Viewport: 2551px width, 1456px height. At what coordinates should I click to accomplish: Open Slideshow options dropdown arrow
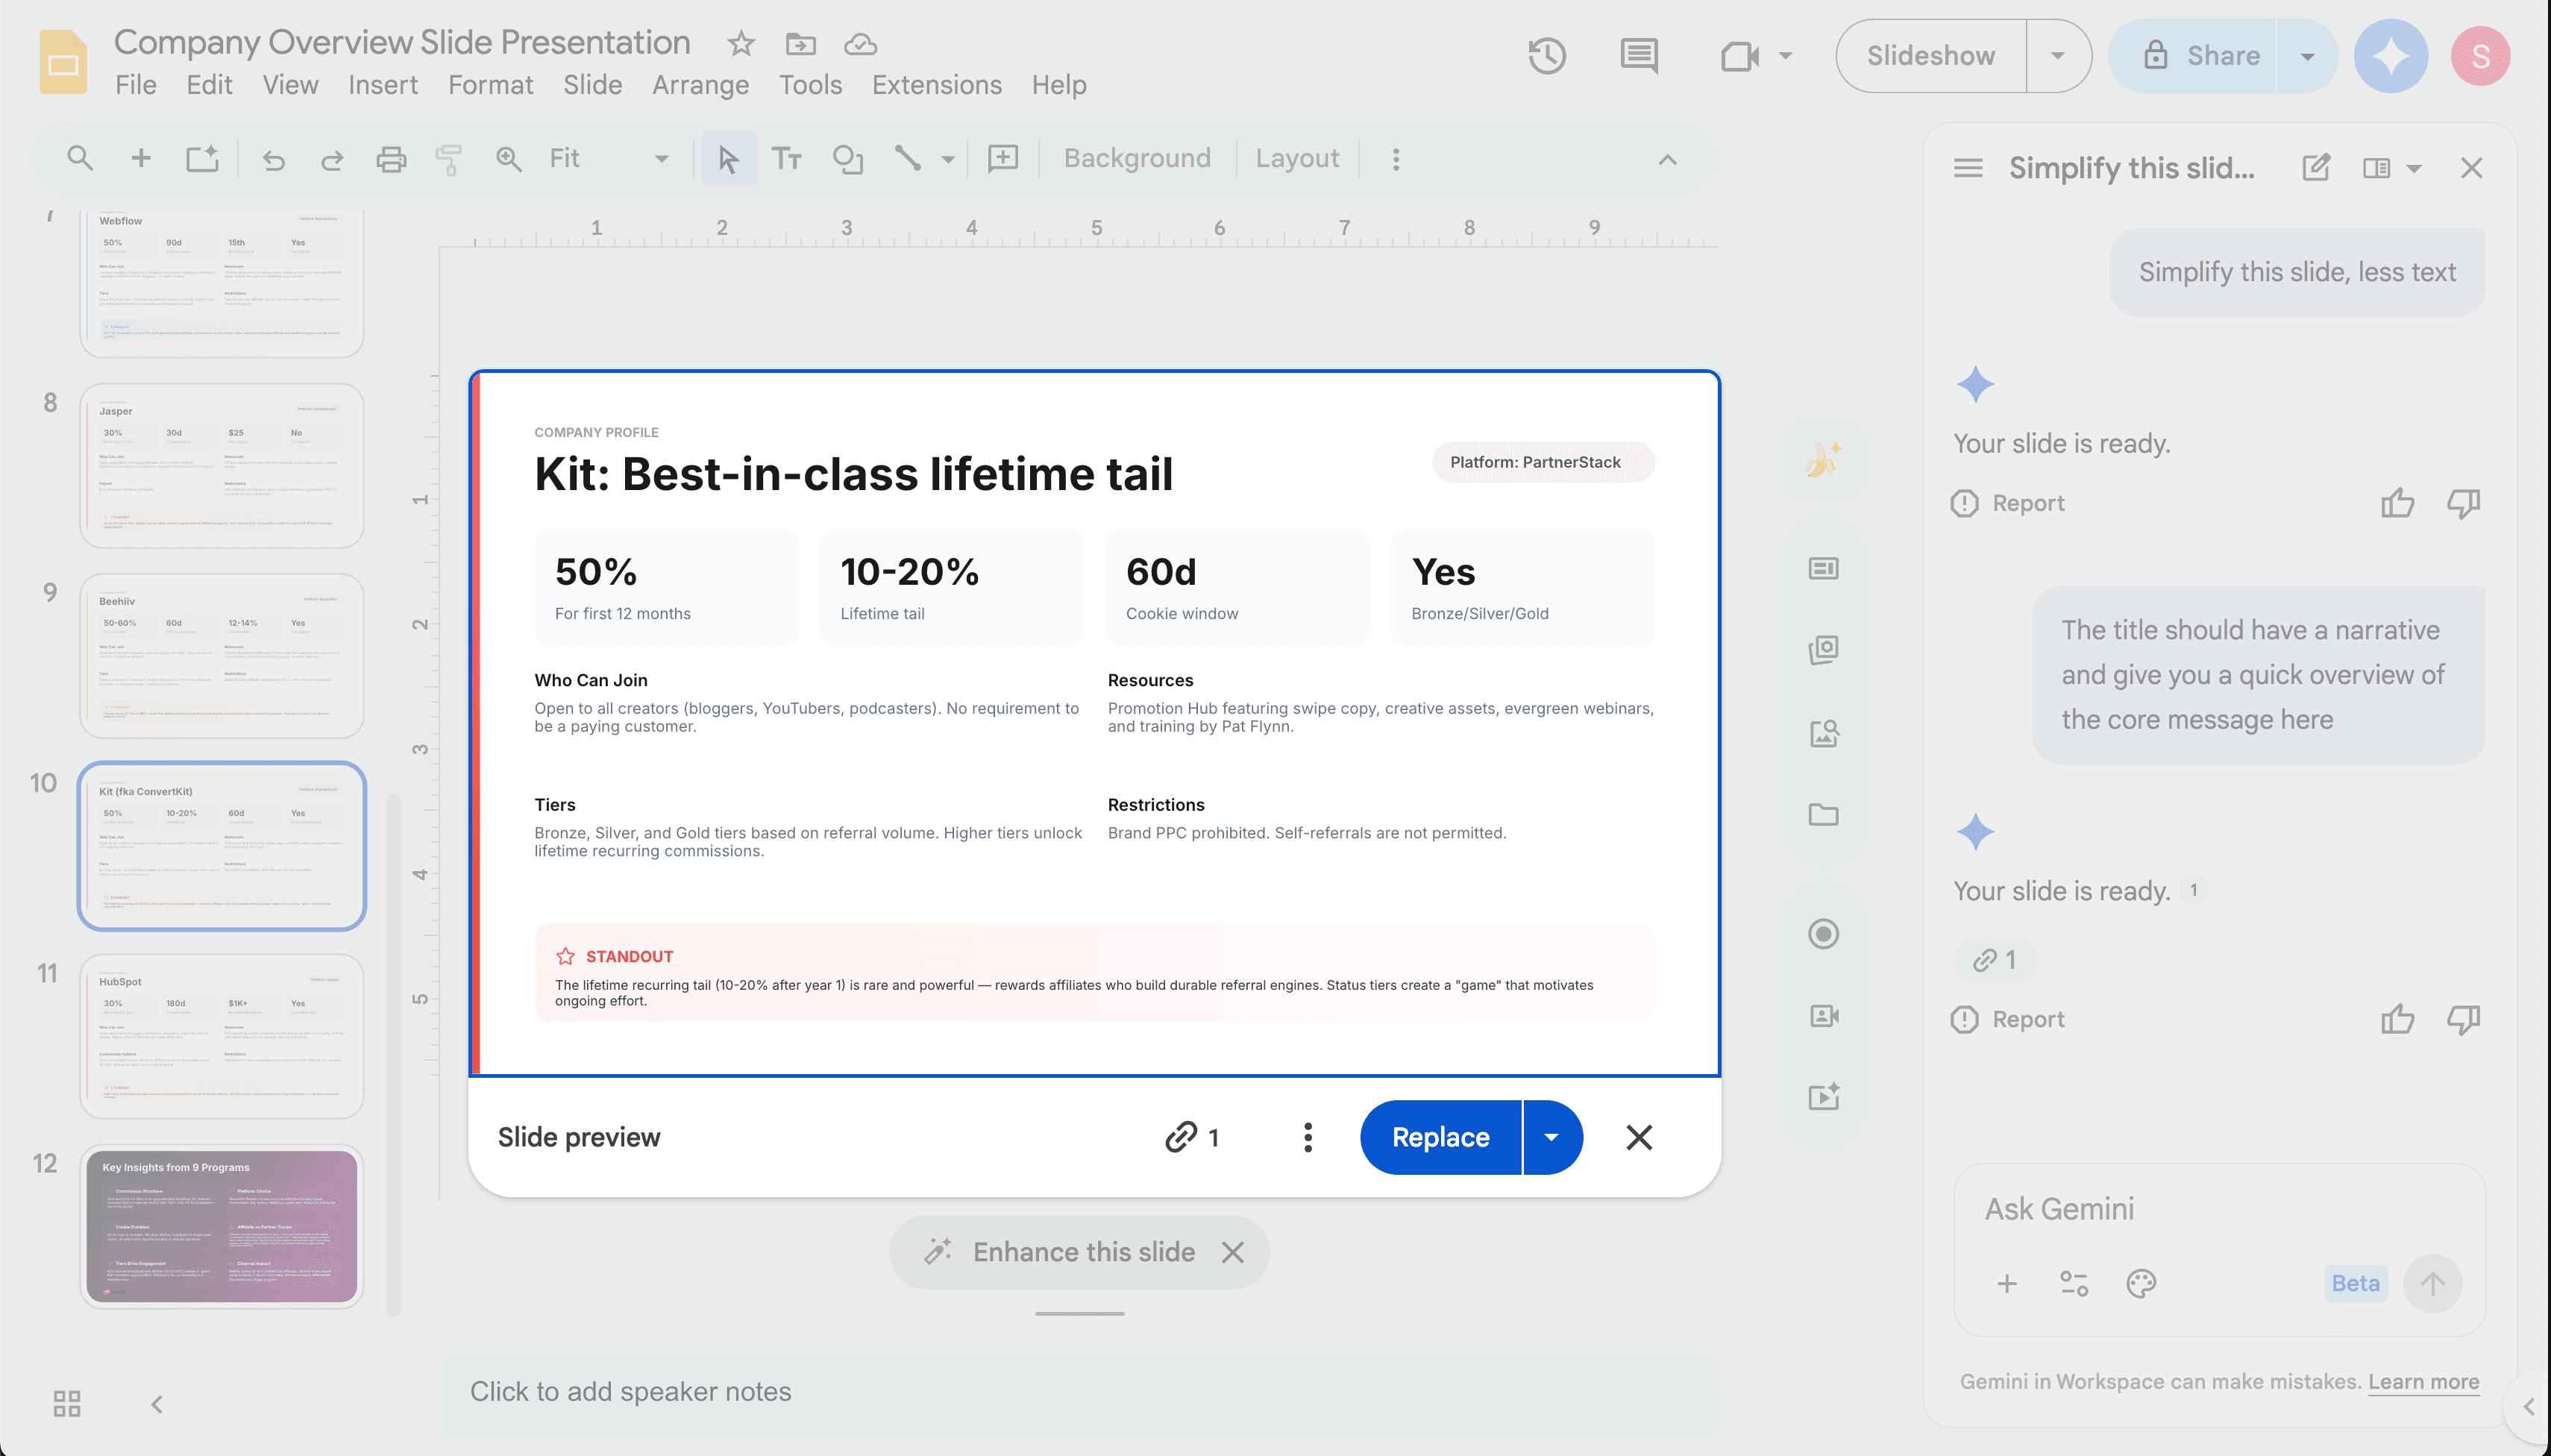click(2058, 56)
